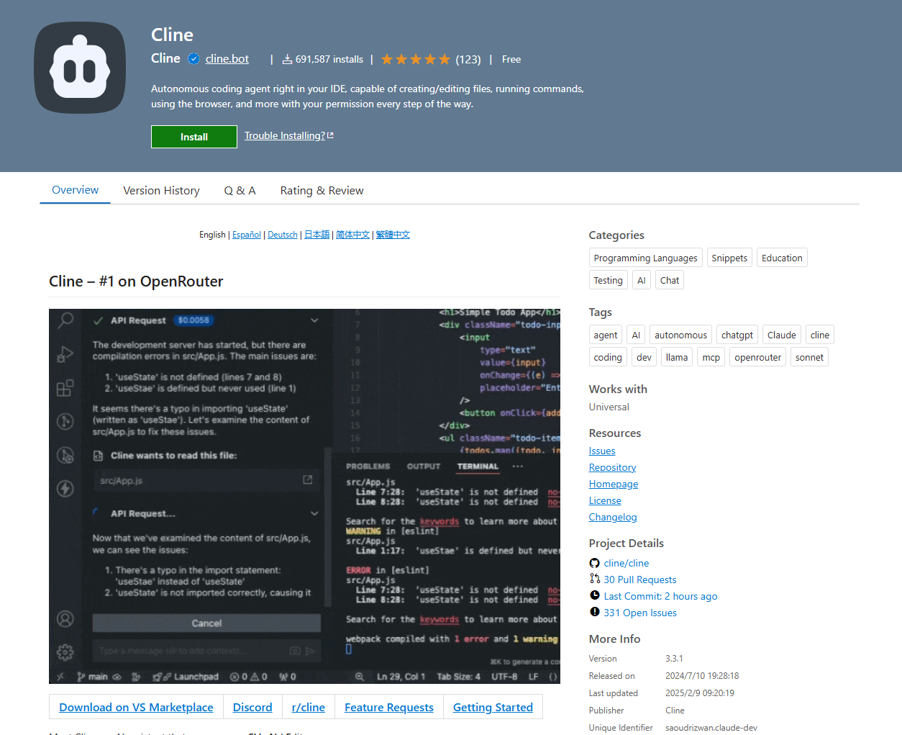
Task: Click the five-star rating icons
Action: point(416,59)
